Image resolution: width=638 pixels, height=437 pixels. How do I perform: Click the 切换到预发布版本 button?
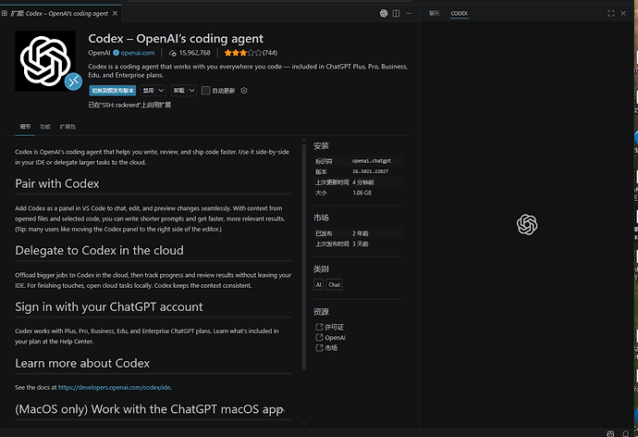pos(113,91)
